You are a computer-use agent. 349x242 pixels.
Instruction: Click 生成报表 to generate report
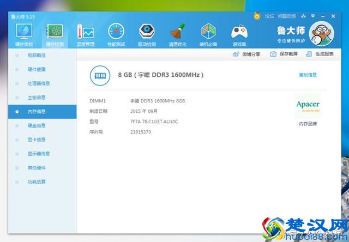coord(320,54)
